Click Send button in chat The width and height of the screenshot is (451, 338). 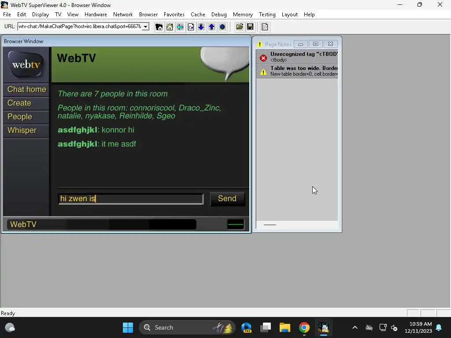coord(227,198)
